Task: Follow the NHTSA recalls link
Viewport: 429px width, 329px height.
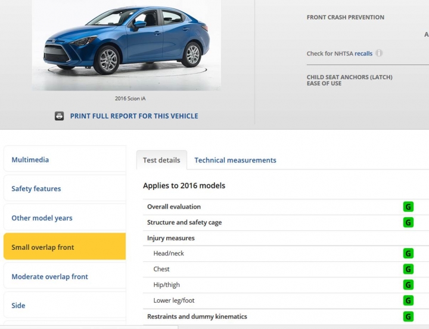Action: [x=363, y=54]
